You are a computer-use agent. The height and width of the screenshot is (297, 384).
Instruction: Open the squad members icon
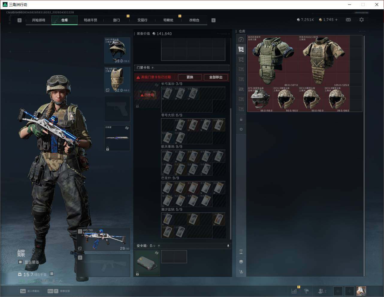tap(322, 291)
